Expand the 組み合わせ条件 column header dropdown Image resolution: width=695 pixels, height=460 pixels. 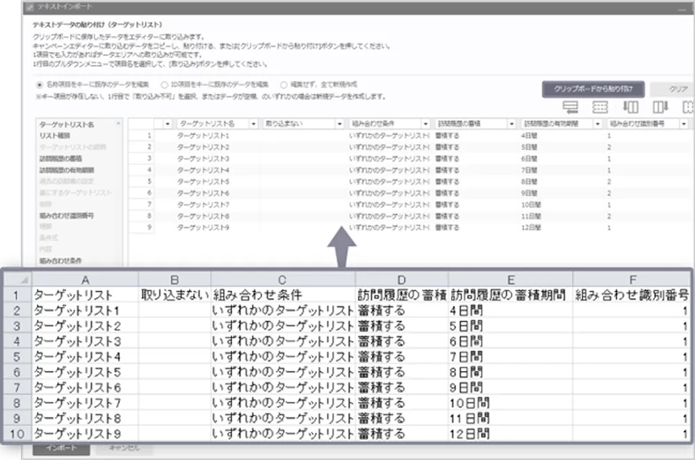pyautogui.click(x=425, y=123)
